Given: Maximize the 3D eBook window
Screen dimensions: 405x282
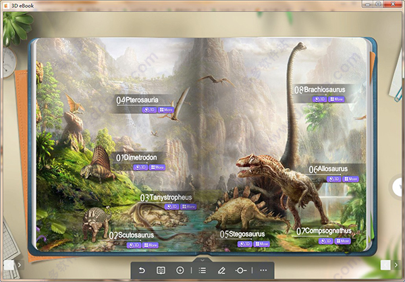Looking at the screenshot, I should tap(379, 4).
